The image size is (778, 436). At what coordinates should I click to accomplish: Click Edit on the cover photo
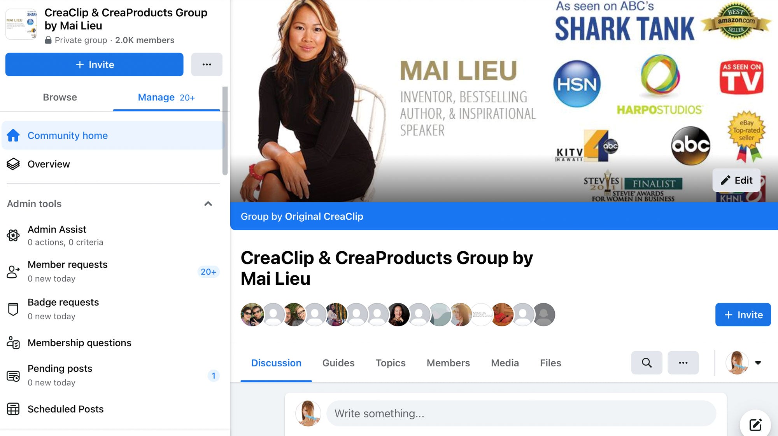tap(736, 180)
